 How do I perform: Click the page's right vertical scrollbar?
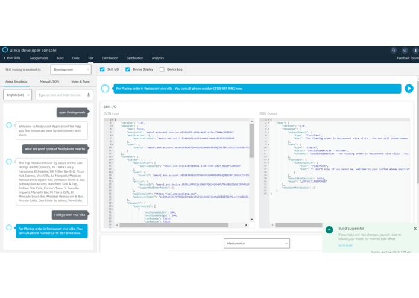point(418,131)
